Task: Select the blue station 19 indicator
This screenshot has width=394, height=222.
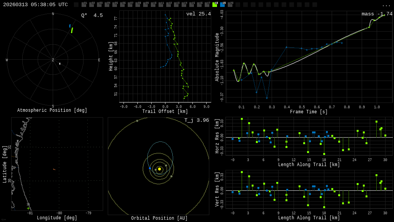Action: (x=222, y=5)
